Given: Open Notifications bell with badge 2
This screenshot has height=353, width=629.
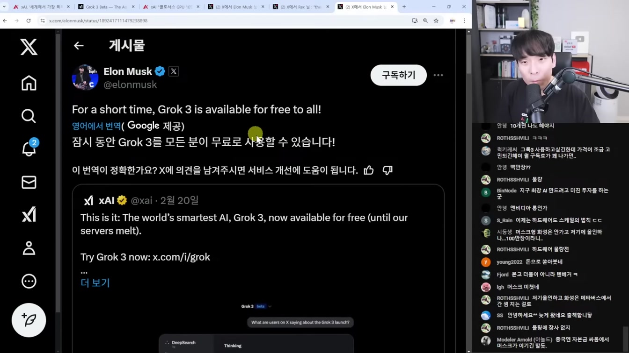Looking at the screenshot, I should coord(29,148).
